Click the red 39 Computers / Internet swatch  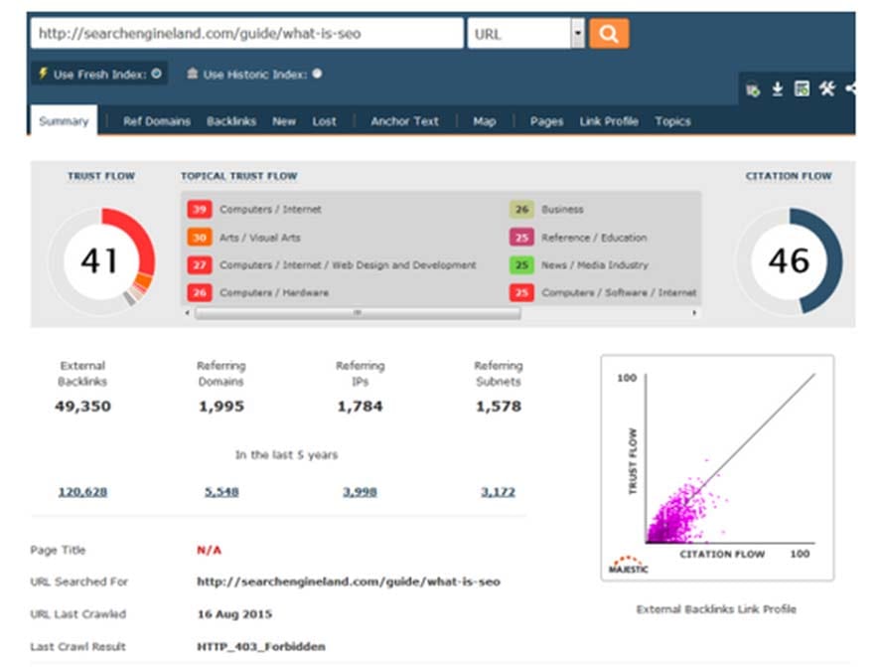pyautogui.click(x=200, y=209)
